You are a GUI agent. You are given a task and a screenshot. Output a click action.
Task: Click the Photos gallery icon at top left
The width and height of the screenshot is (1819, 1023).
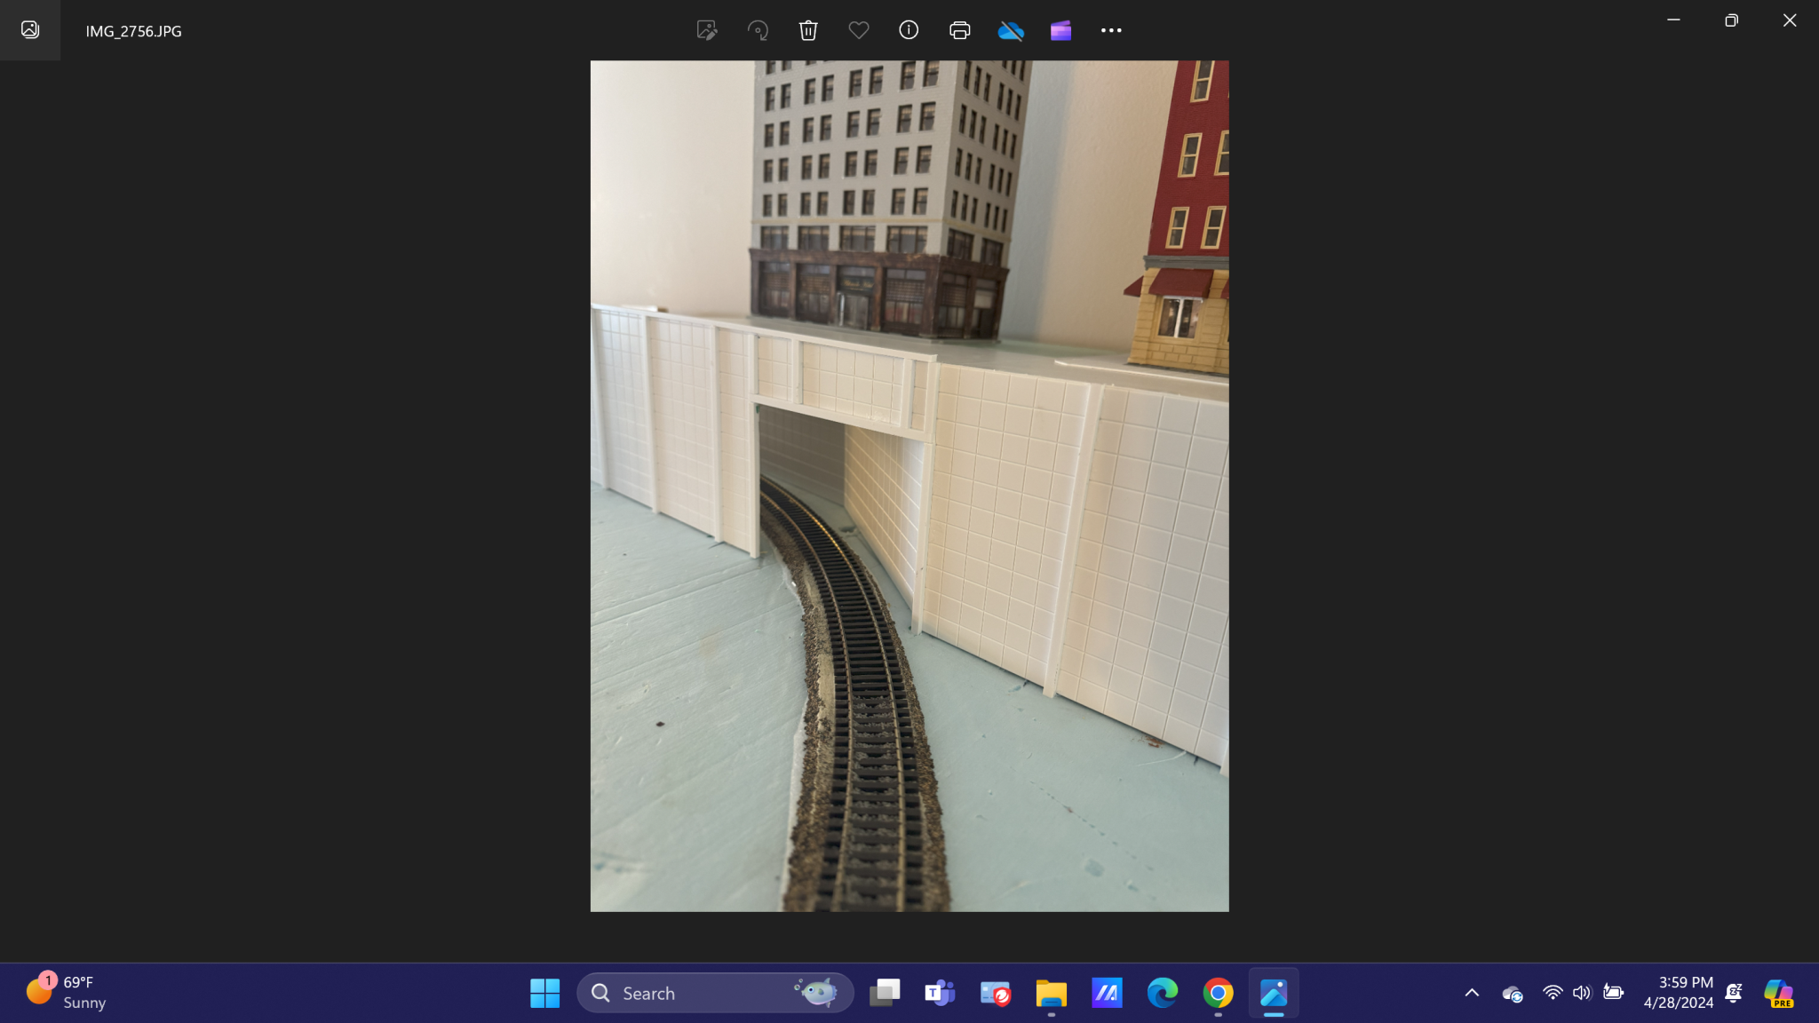pos(30,30)
